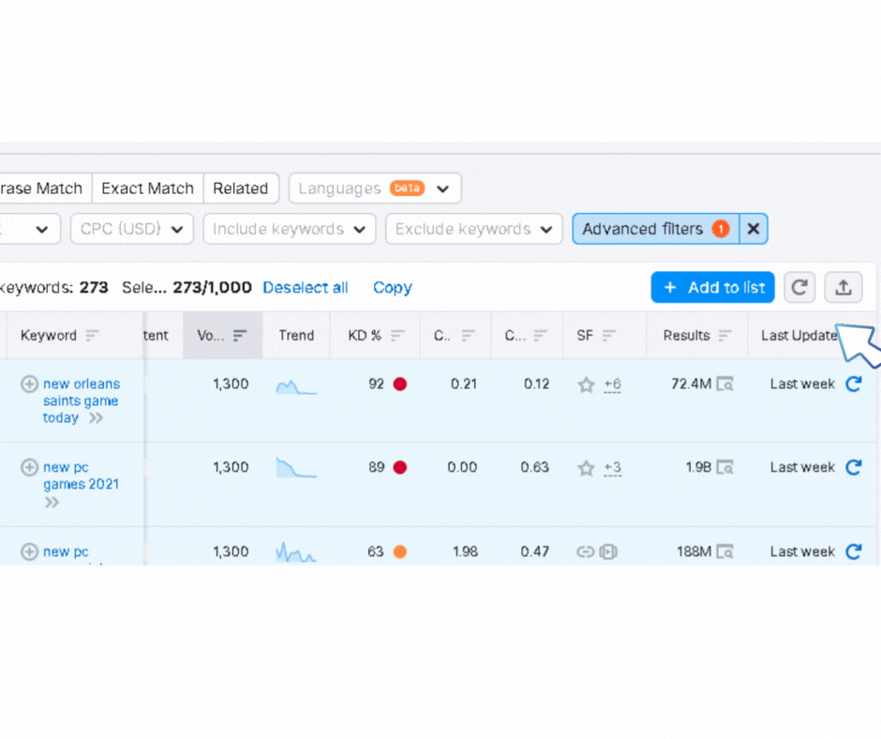Refresh metrics for 'new orleans saints game today' row
Image resolution: width=881 pixels, height=739 pixels.
point(854,385)
